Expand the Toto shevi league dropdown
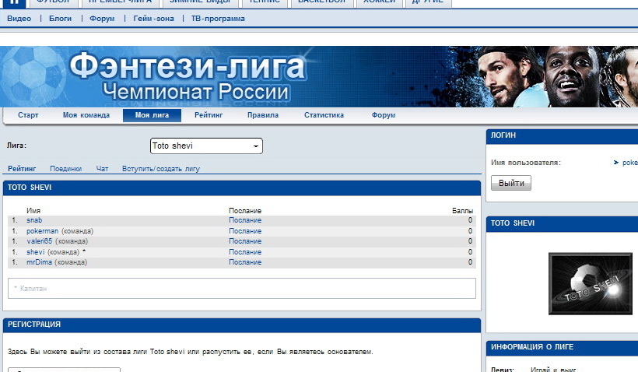The height and width of the screenshot is (372, 638). 206,146
